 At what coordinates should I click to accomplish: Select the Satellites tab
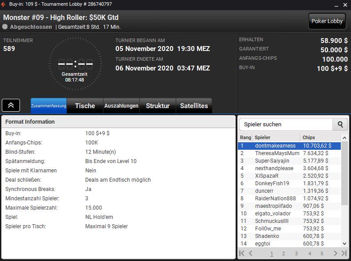[194, 106]
